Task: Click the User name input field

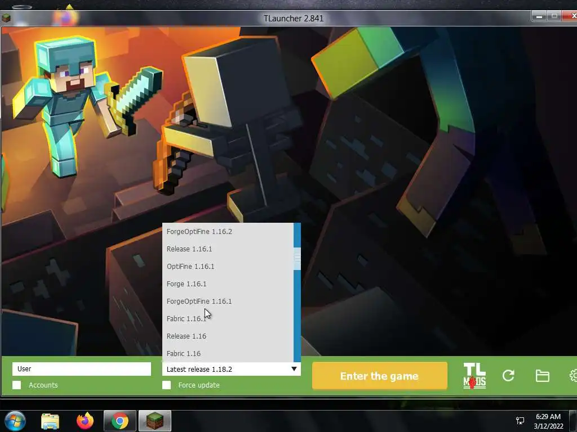Action: tap(82, 369)
